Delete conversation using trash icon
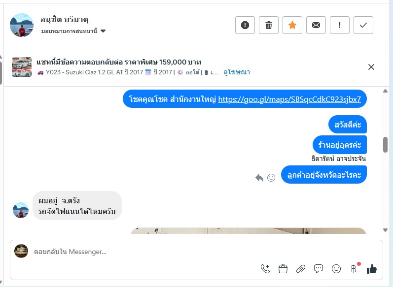 (x=268, y=25)
